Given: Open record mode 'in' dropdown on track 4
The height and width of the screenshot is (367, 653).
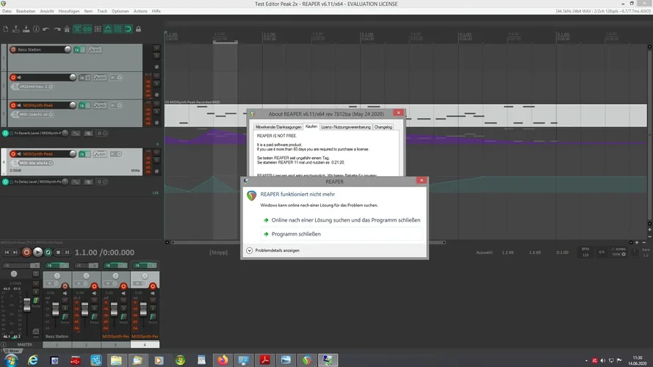Looking at the screenshot, I should point(116,154).
